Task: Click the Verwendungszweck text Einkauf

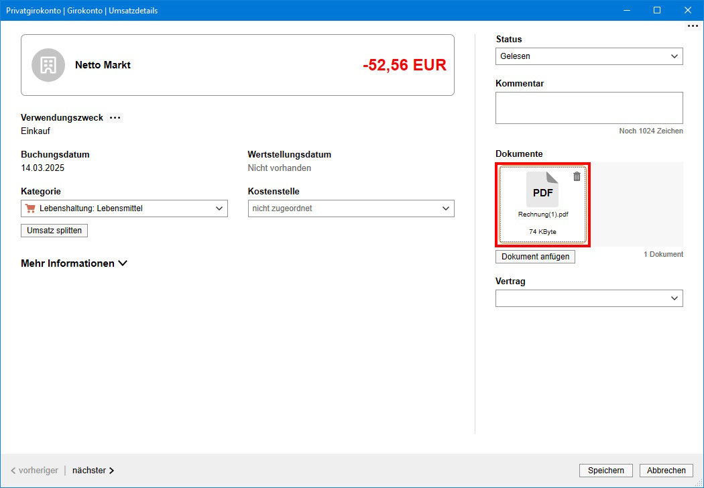Action: tap(36, 131)
